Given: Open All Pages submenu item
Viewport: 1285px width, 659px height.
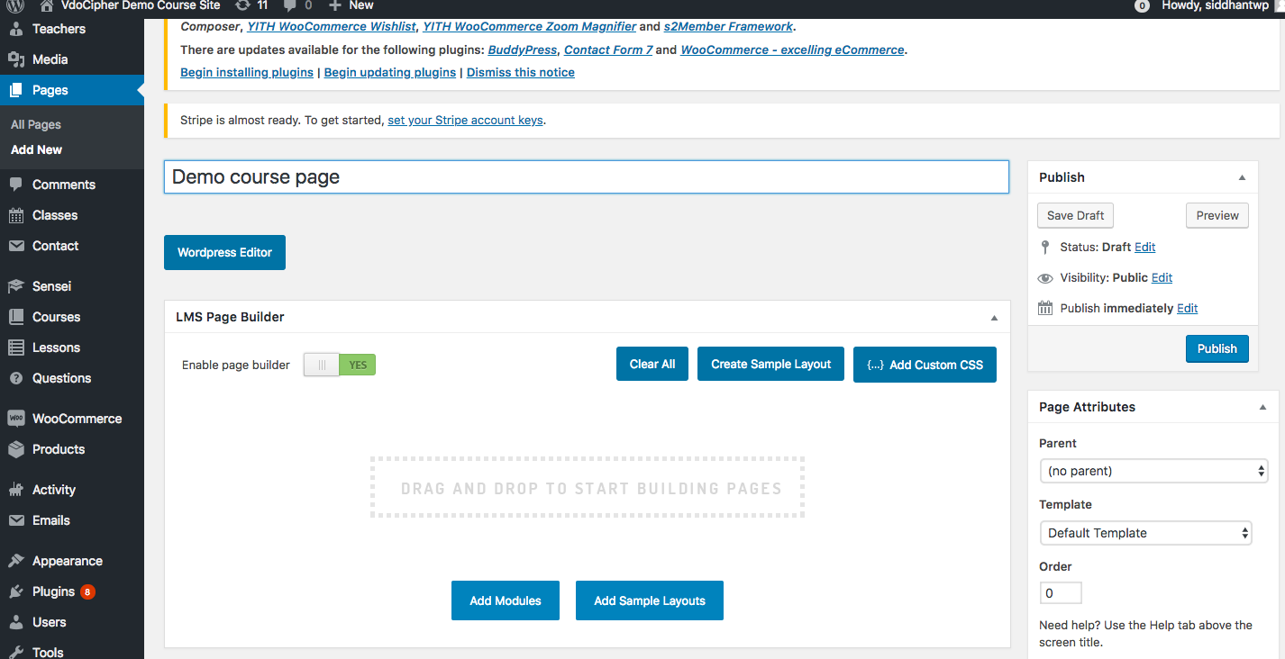Looking at the screenshot, I should tap(36, 125).
